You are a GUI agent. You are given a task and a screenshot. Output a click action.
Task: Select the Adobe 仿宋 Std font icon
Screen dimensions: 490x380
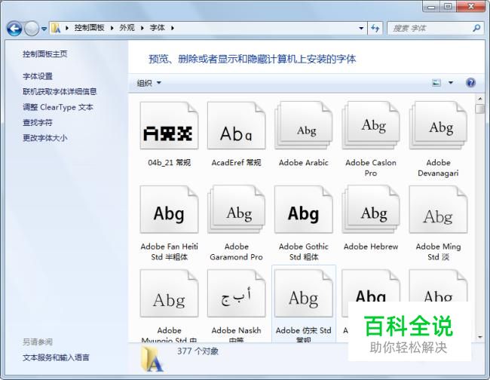click(x=304, y=293)
